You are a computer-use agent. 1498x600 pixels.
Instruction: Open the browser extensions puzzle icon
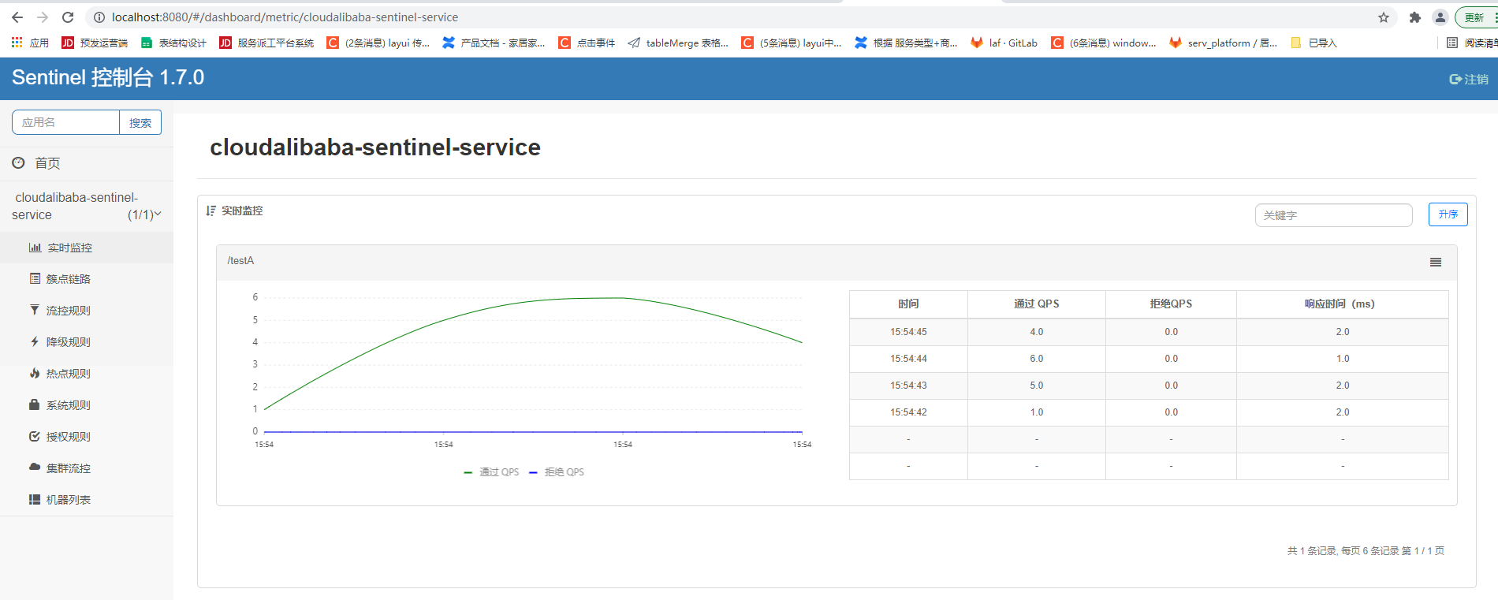coord(1415,17)
